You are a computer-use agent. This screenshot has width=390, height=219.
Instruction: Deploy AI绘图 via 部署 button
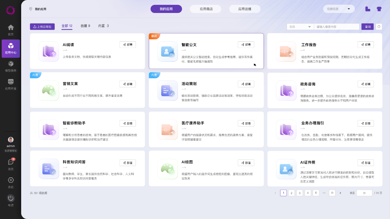click(x=246, y=163)
